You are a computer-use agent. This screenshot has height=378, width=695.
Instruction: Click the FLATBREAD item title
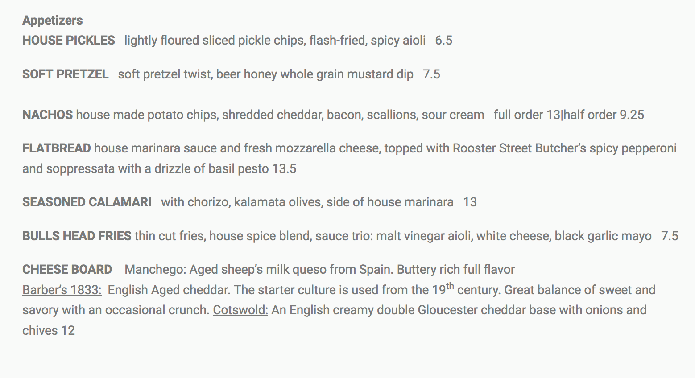(57, 148)
